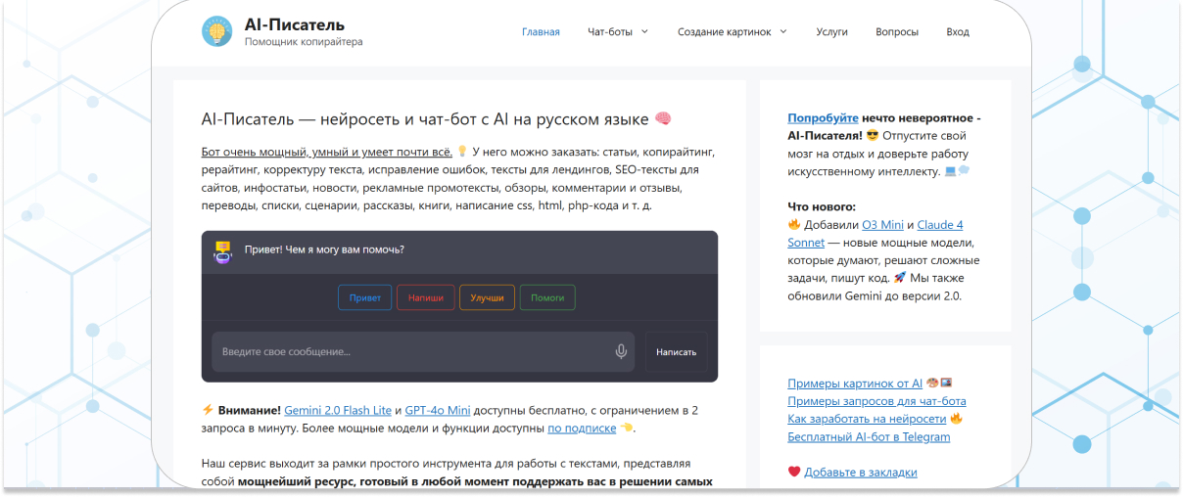The image size is (1183, 497).
Task: Open the Главная menu item
Action: [541, 31]
